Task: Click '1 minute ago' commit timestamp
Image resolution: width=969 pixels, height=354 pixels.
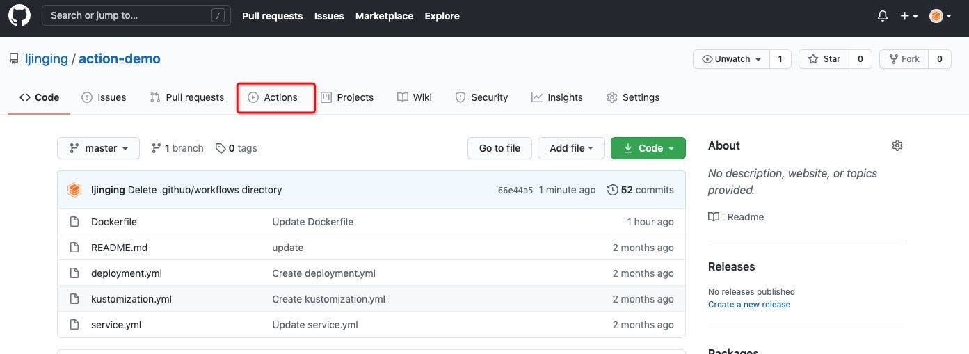Action: point(568,190)
